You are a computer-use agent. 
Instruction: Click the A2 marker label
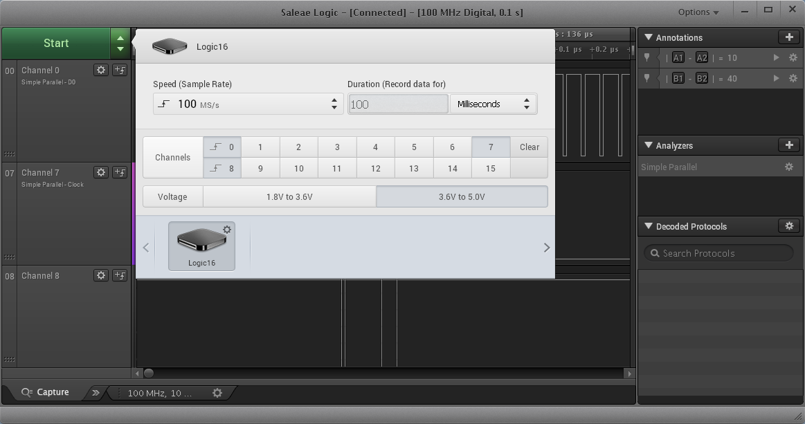point(702,57)
